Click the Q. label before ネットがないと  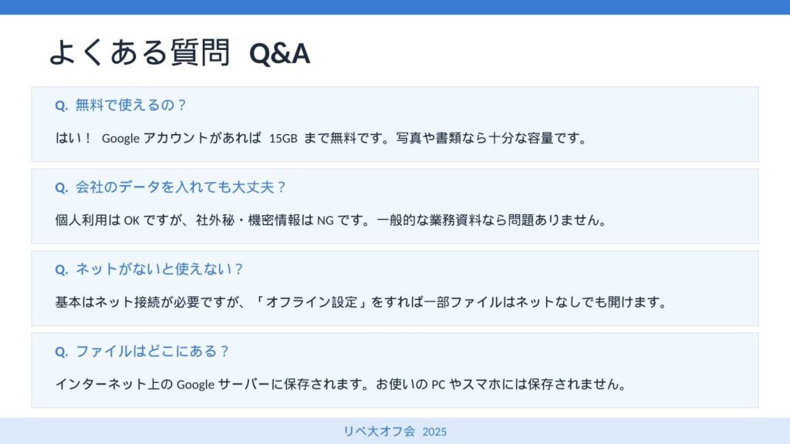[62, 270]
